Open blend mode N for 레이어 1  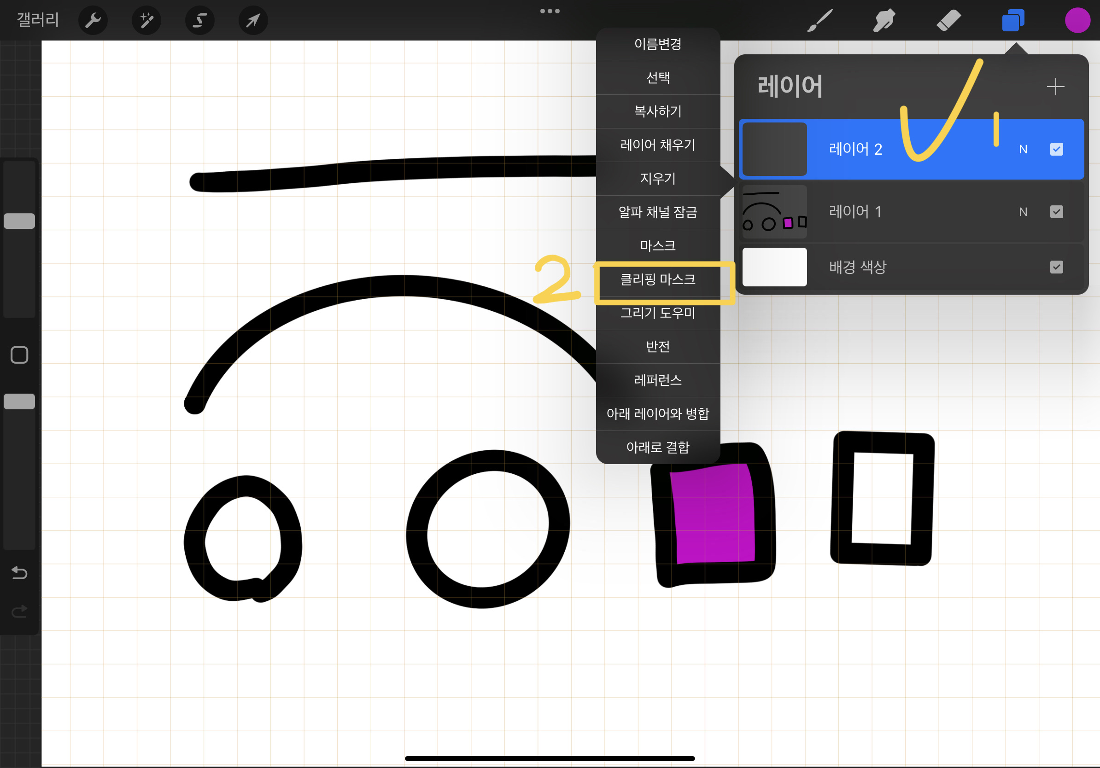1023,212
